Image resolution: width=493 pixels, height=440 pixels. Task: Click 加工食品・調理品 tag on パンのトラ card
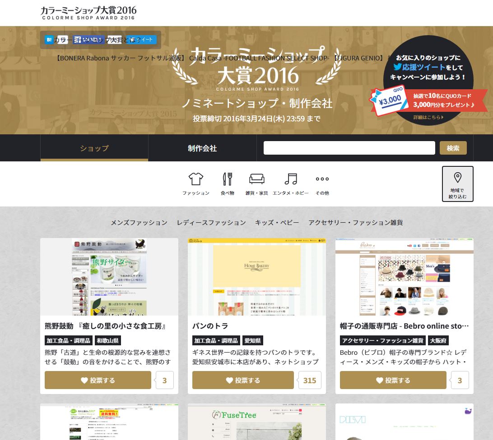click(216, 340)
